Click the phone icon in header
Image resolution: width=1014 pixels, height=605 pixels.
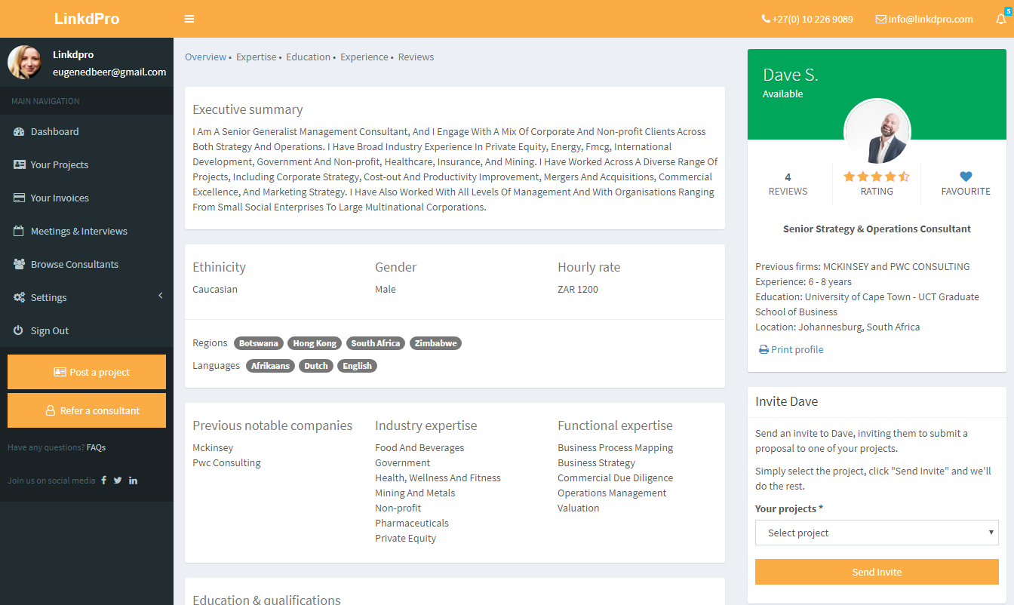(x=766, y=19)
